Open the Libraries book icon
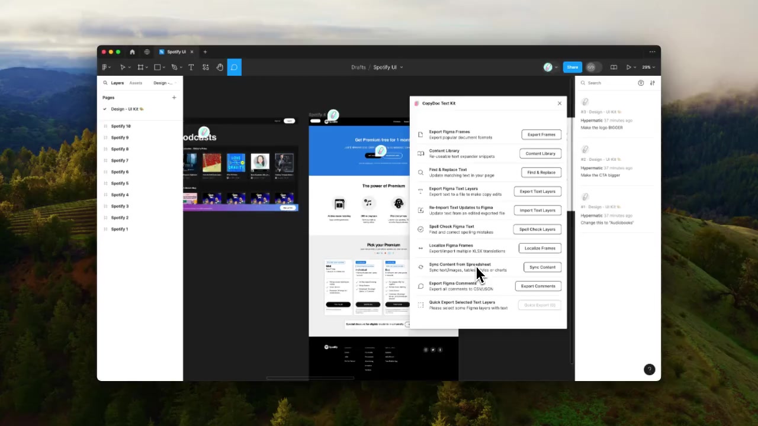 click(x=614, y=67)
